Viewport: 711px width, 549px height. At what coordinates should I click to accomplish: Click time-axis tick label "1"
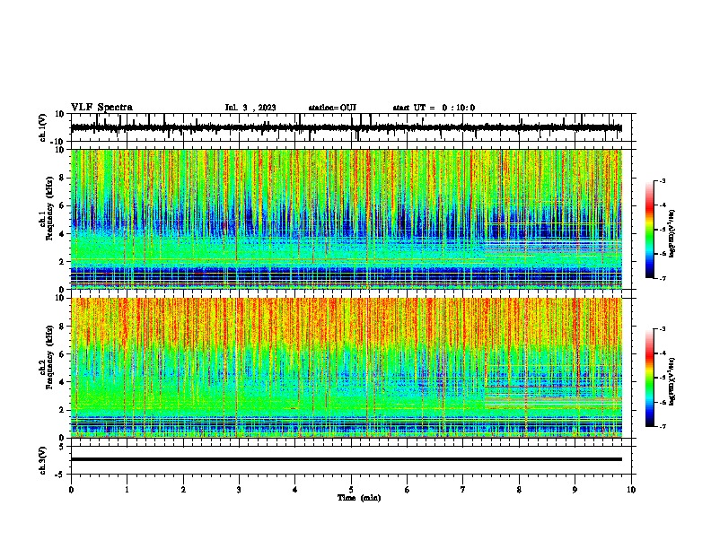click(127, 490)
